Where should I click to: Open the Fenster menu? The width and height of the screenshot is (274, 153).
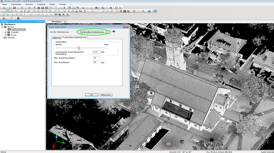pyautogui.click(x=63, y=4)
